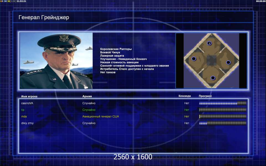Select player name casinoVA
The height and width of the screenshot is (166, 266).
pos(27,103)
